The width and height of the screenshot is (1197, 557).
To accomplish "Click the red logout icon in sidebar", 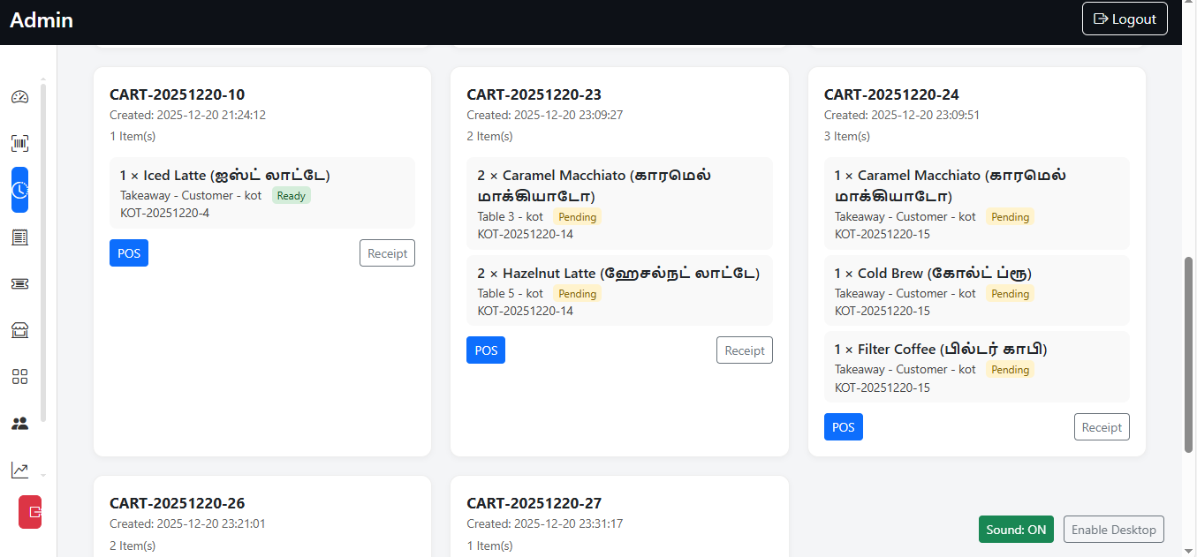I will click(31, 512).
